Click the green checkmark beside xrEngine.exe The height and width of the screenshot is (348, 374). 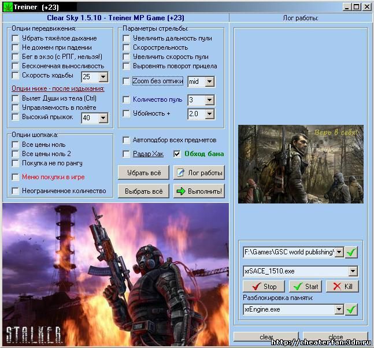click(x=351, y=310)
